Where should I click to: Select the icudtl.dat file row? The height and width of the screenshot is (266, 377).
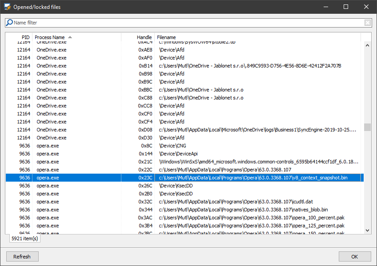pyautogui.click(x=184, y=202)
